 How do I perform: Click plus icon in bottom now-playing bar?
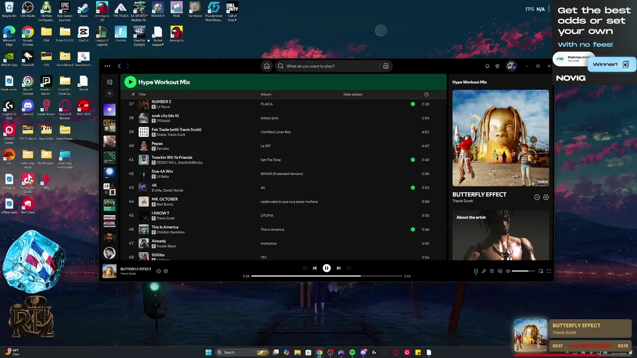click(166, 271)
